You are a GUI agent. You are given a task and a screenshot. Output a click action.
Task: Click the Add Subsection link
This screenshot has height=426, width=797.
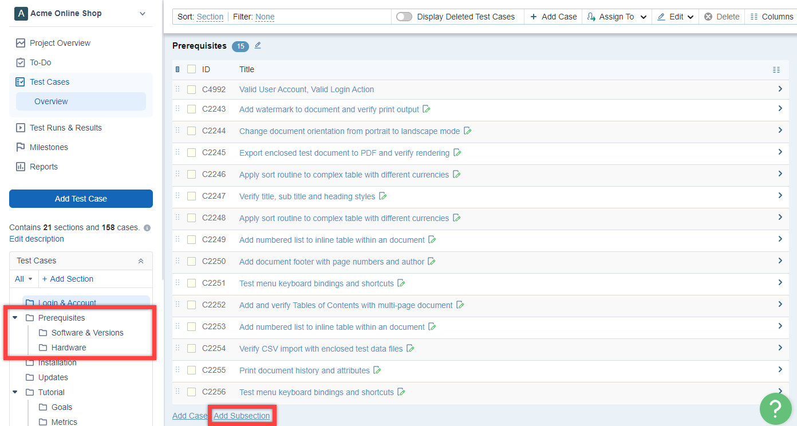(x=242, y=416)
